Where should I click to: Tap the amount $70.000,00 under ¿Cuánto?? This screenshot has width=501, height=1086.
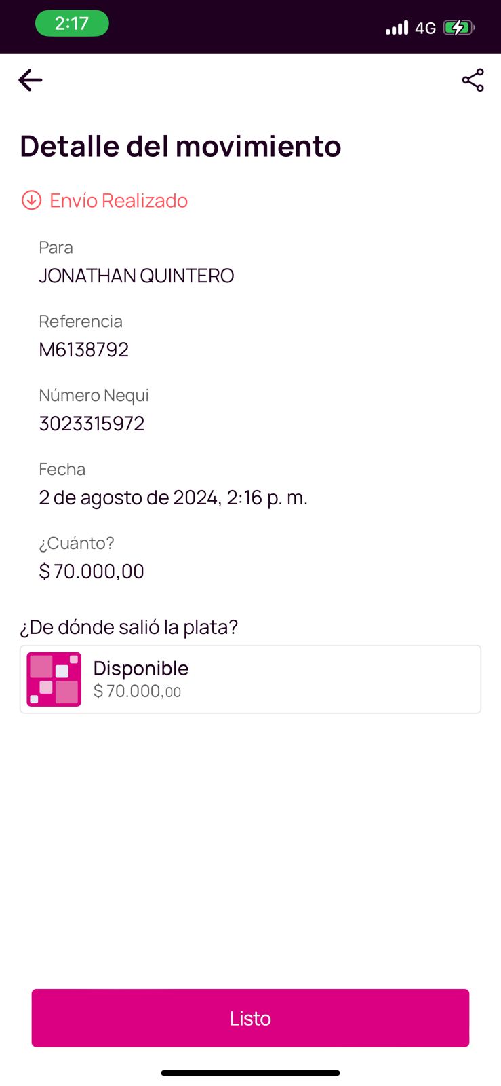pyautogui.click(x=92, y=572)
